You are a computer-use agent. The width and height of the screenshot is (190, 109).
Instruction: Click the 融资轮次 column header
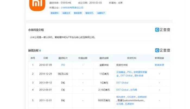[x=63, y=58]
